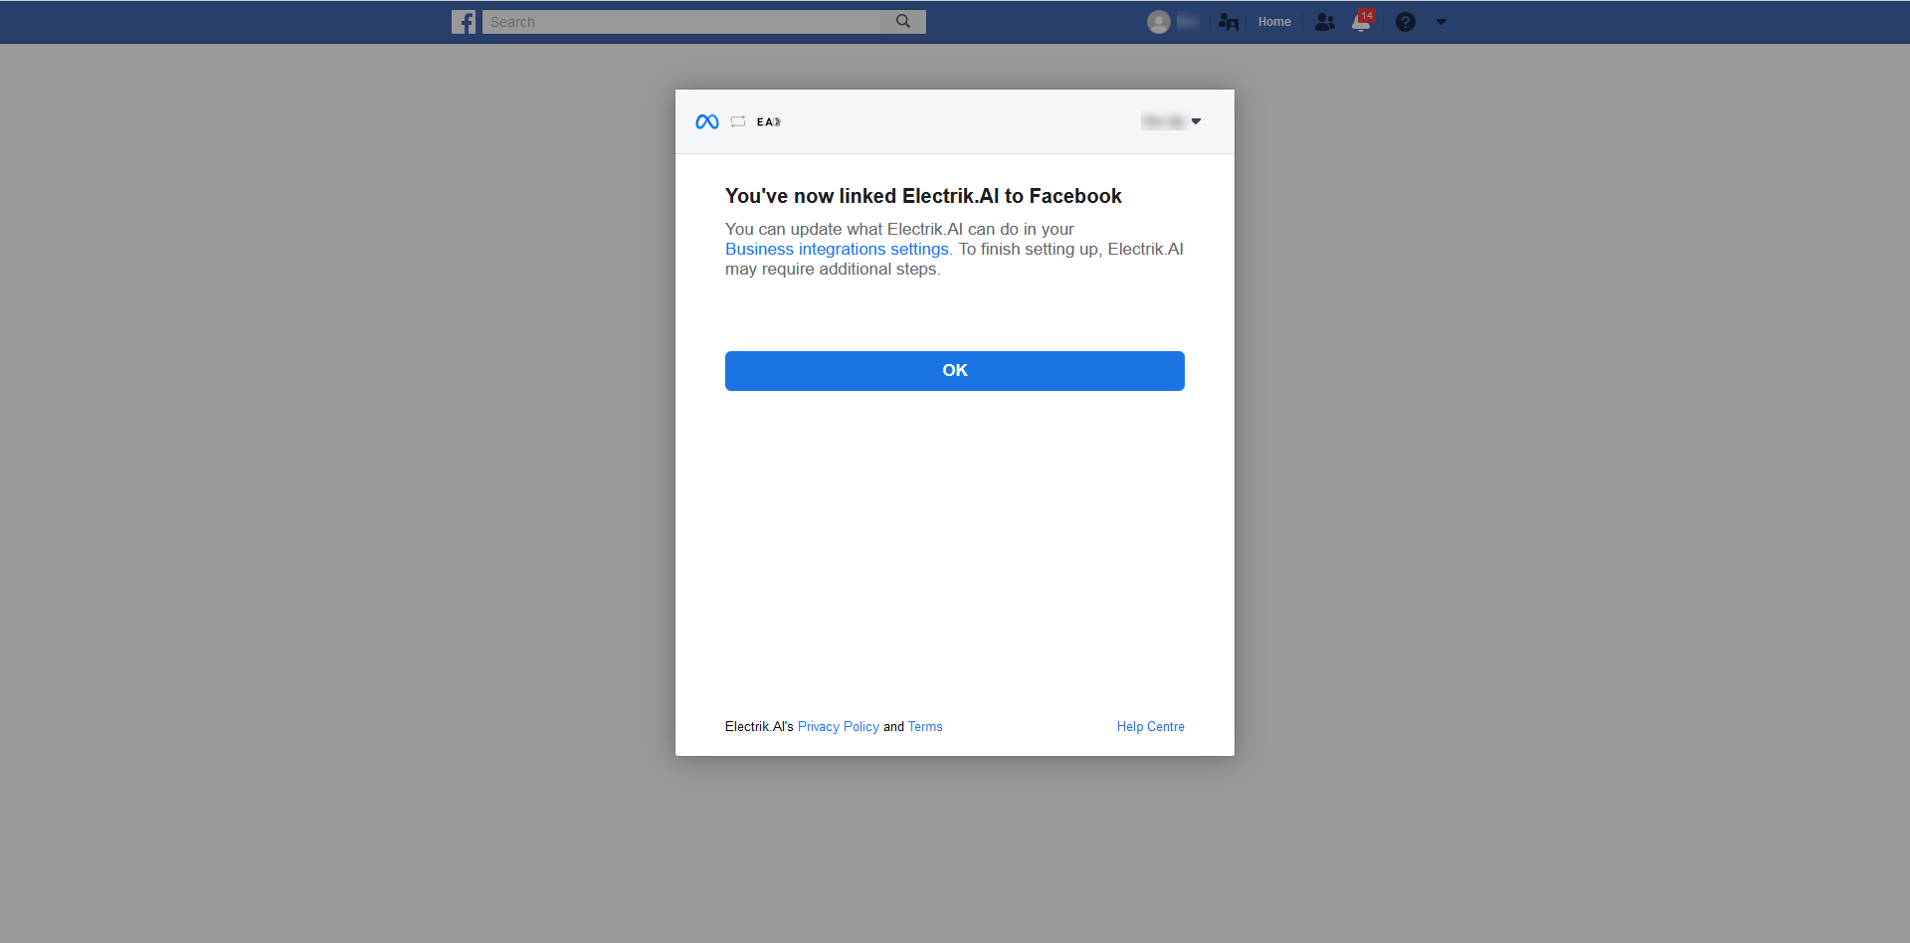Expand the user name dropdown in the dialog header
Viewport: 1910px width, 943px height.
tap(1196, 121)
